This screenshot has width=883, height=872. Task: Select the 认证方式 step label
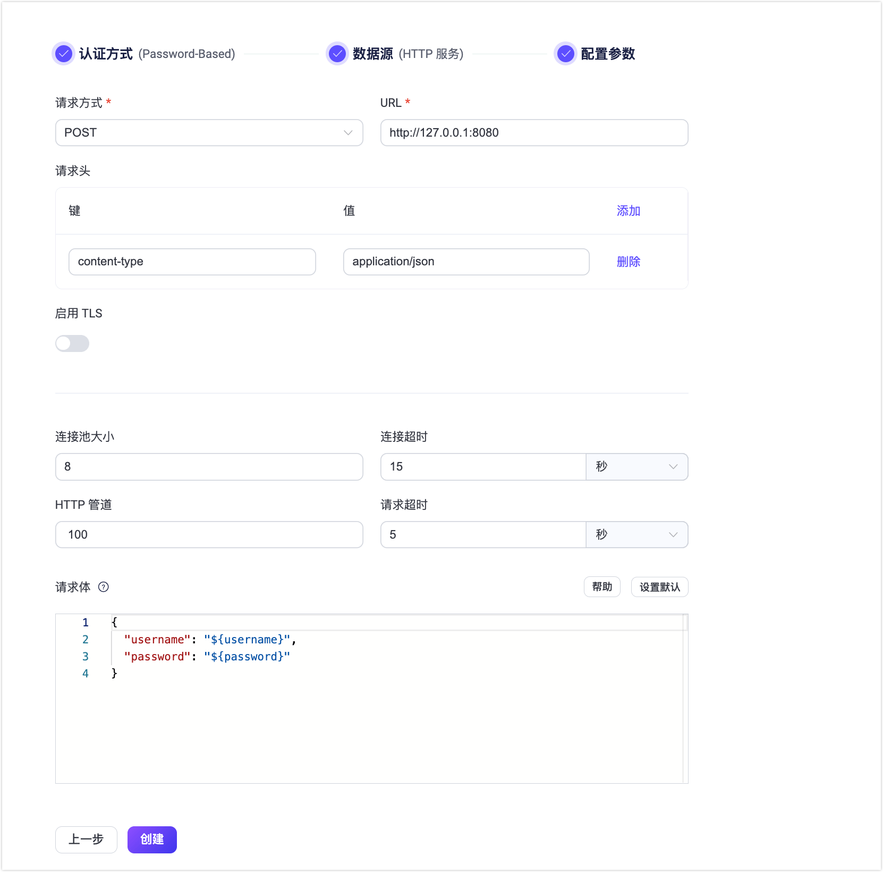coord(106,53)
